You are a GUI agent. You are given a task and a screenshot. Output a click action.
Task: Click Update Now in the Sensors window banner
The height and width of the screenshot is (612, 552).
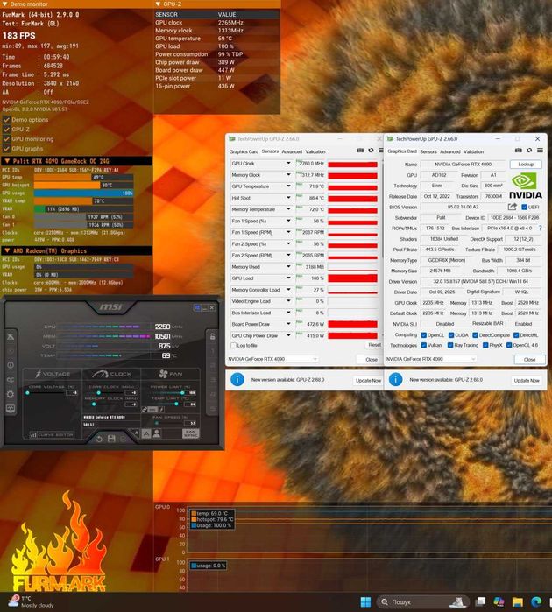pos(368,380)
